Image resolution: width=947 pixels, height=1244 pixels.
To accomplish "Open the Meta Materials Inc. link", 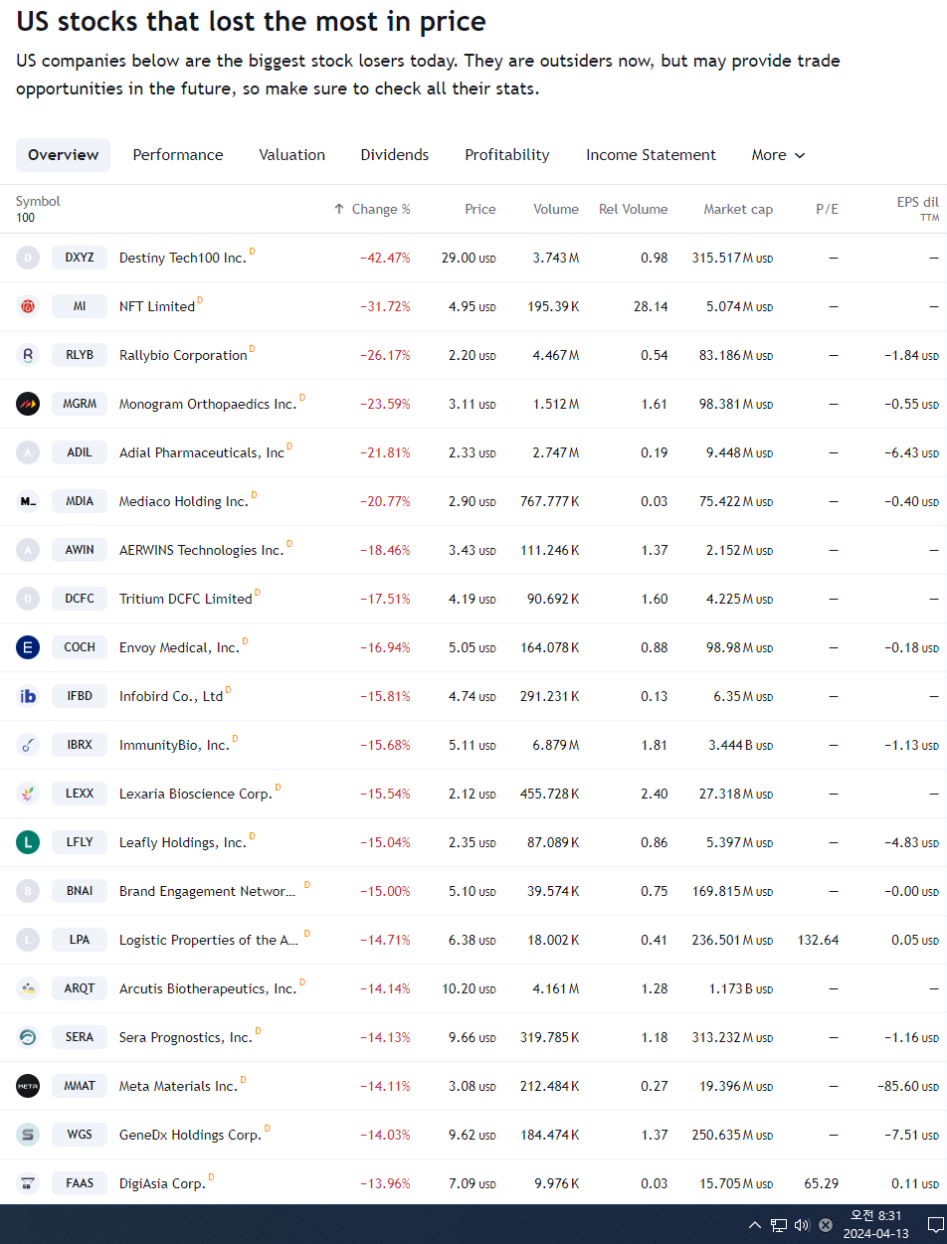I will 178,1087.
